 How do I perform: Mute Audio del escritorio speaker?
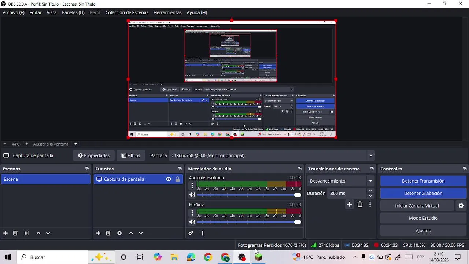click(x=192, y=195)
